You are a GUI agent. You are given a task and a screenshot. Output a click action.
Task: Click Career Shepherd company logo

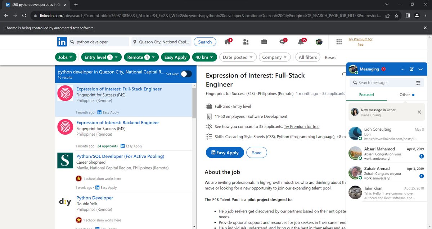coord(65,160)
